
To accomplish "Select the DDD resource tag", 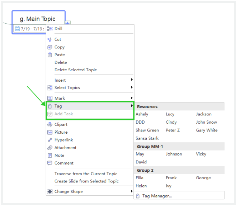I will click(140, 122).
